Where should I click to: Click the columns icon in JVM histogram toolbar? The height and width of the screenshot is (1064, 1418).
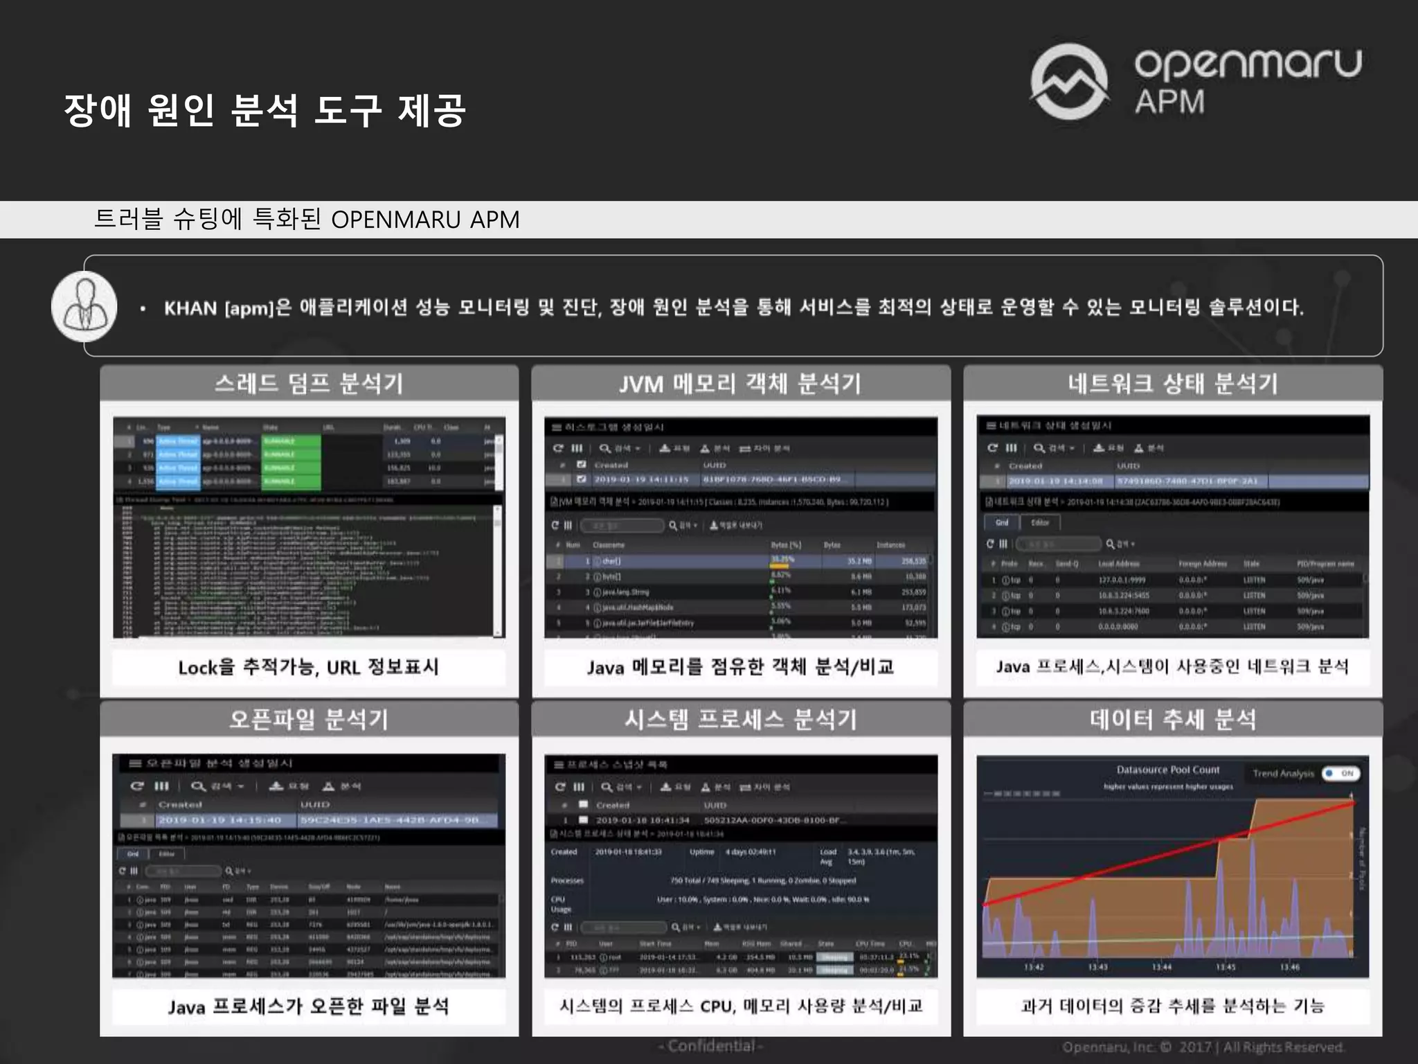pos(577,448)
